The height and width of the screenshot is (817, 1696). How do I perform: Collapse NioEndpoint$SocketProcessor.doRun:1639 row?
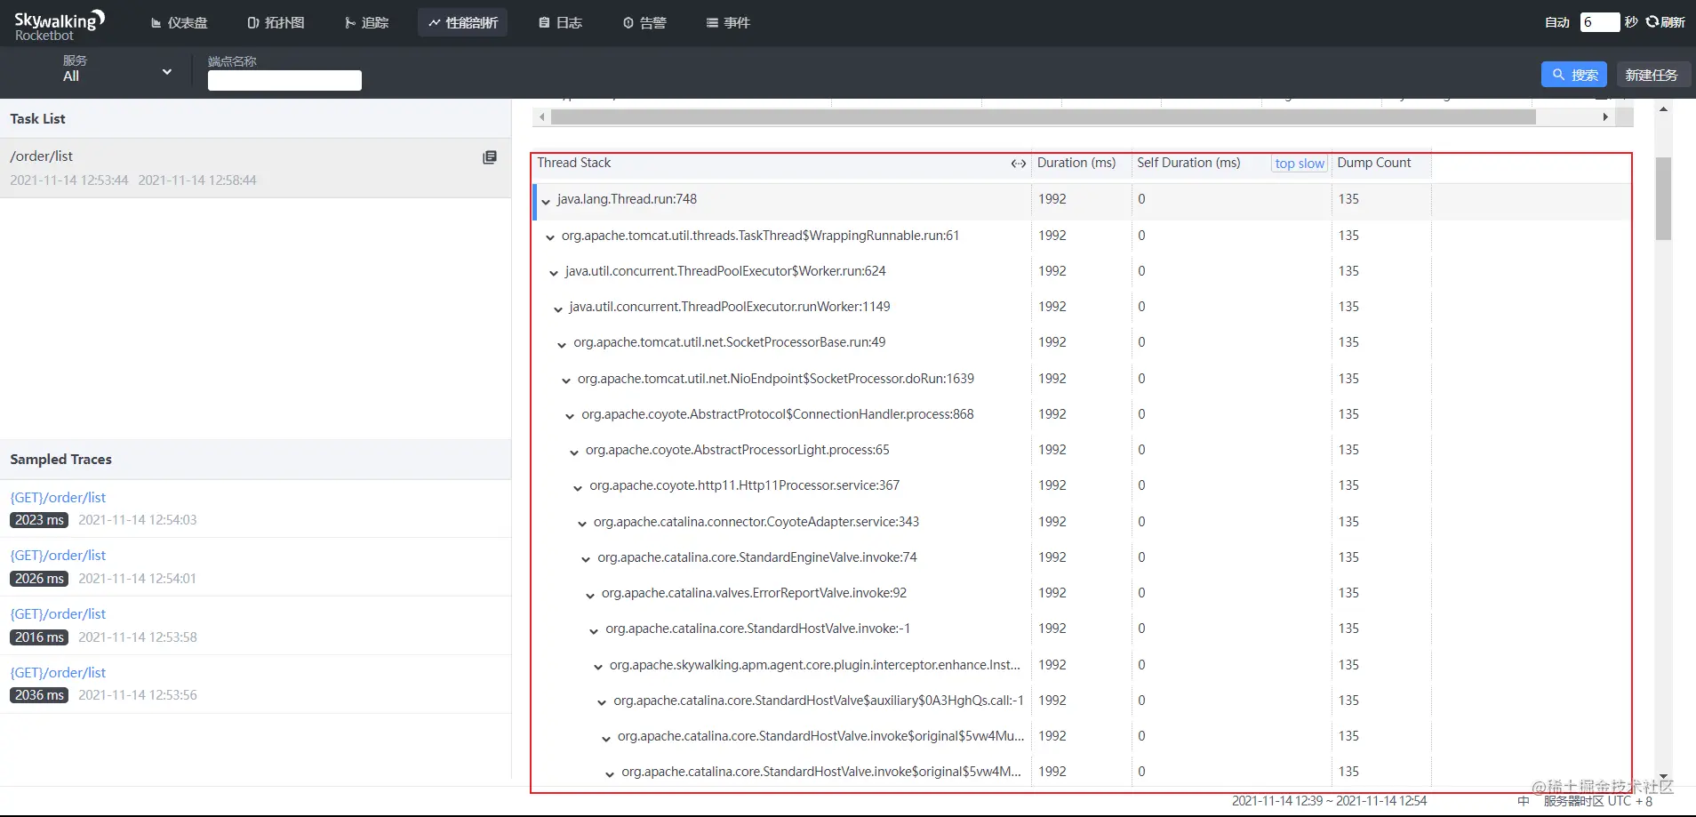(x=566, y=380)
